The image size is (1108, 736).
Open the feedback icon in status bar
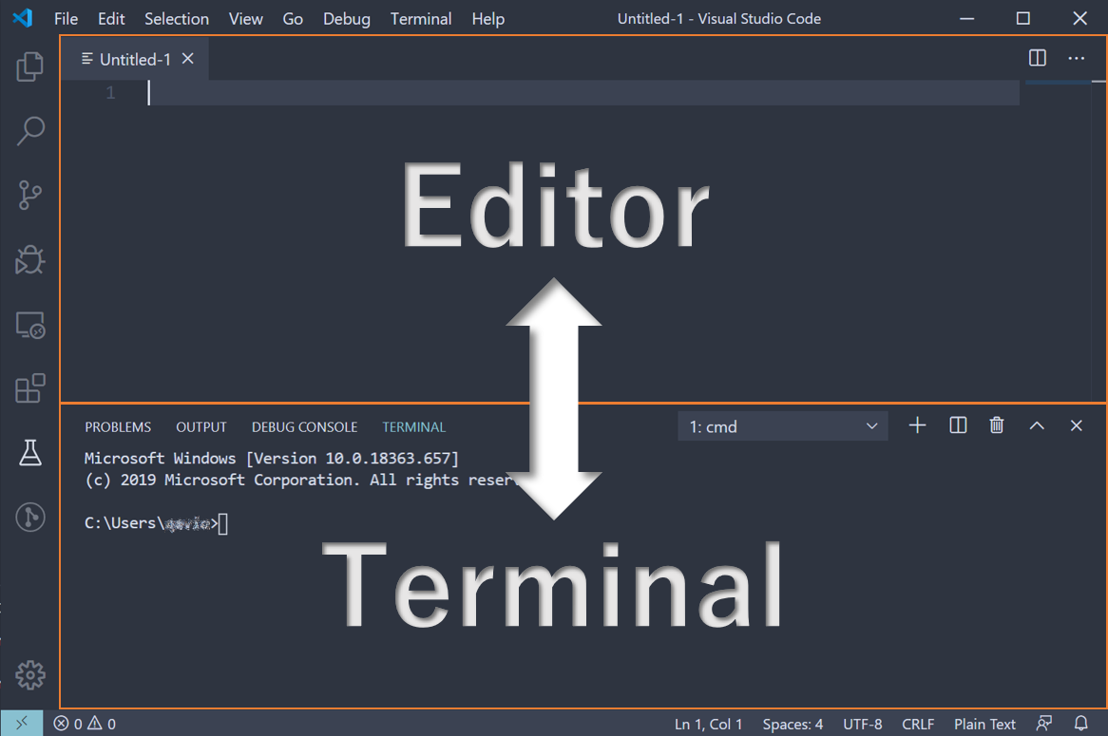[1044, 724]
